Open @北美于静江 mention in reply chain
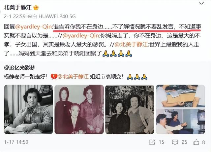The image size is (211, 152). tap(131, 45)
